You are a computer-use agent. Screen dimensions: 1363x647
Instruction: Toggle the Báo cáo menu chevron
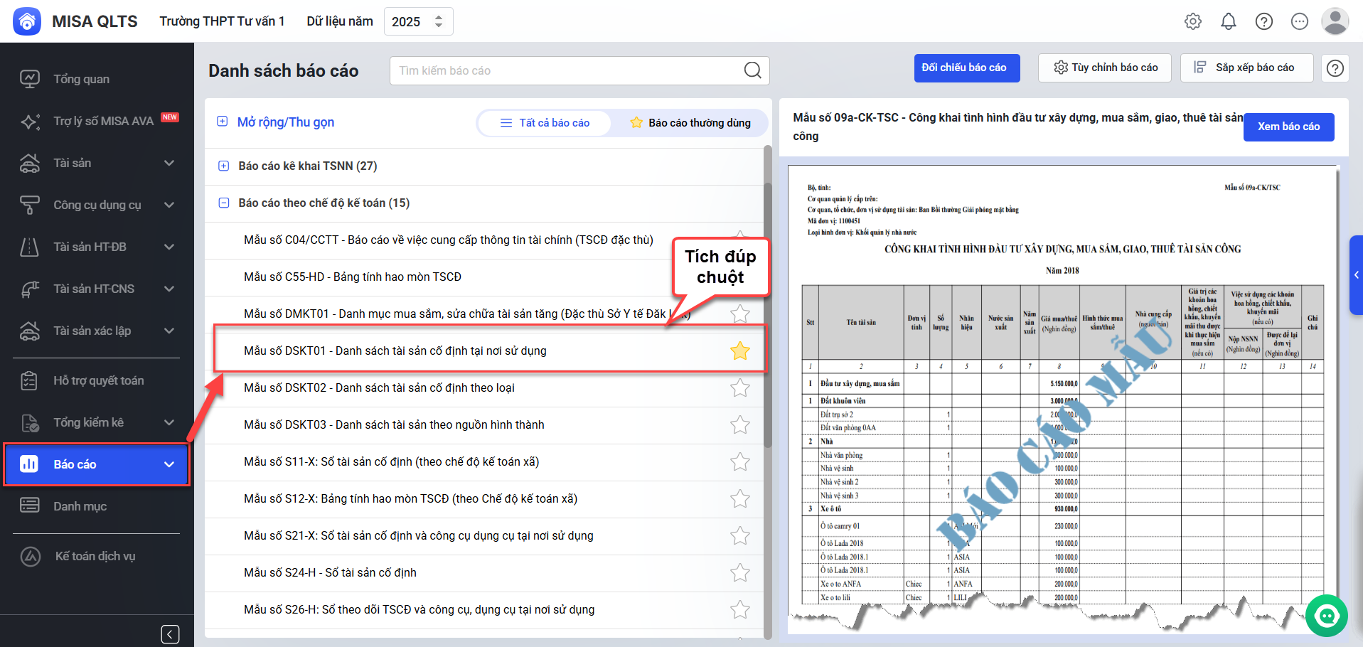point(169,464)
